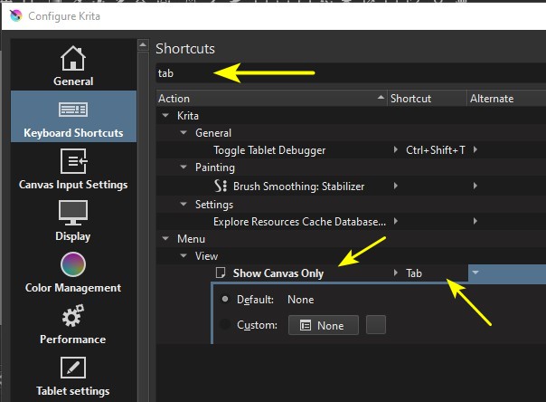This screenshot has width=546, height=402.
Task: Click the Custom None shortcut button
Action: tap(324, 325)
